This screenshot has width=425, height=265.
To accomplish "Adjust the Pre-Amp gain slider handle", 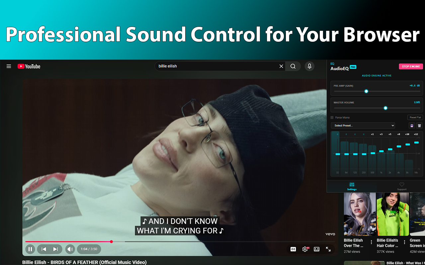I will point(366,91).
